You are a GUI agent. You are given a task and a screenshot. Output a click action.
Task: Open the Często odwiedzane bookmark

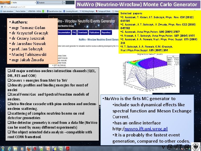point(7,11)
